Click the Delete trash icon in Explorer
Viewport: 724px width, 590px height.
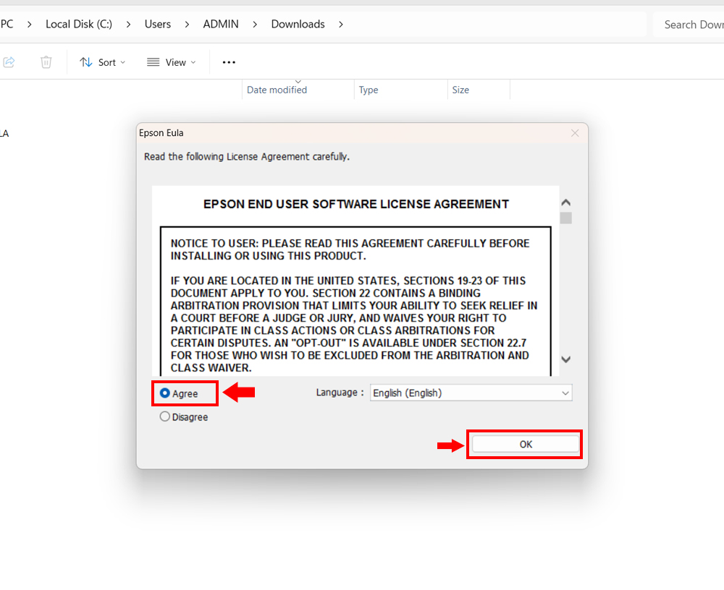point(46,61)
